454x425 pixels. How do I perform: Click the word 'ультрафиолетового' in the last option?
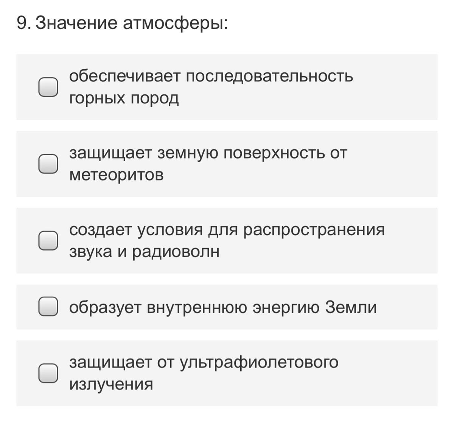[x=259, y=362]
